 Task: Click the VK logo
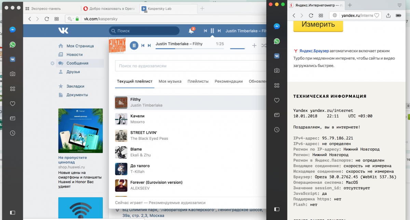tap(63, 31)
